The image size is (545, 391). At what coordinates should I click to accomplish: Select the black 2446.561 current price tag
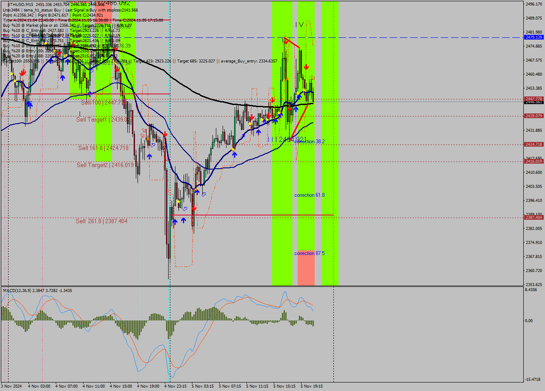coord(534,102)
